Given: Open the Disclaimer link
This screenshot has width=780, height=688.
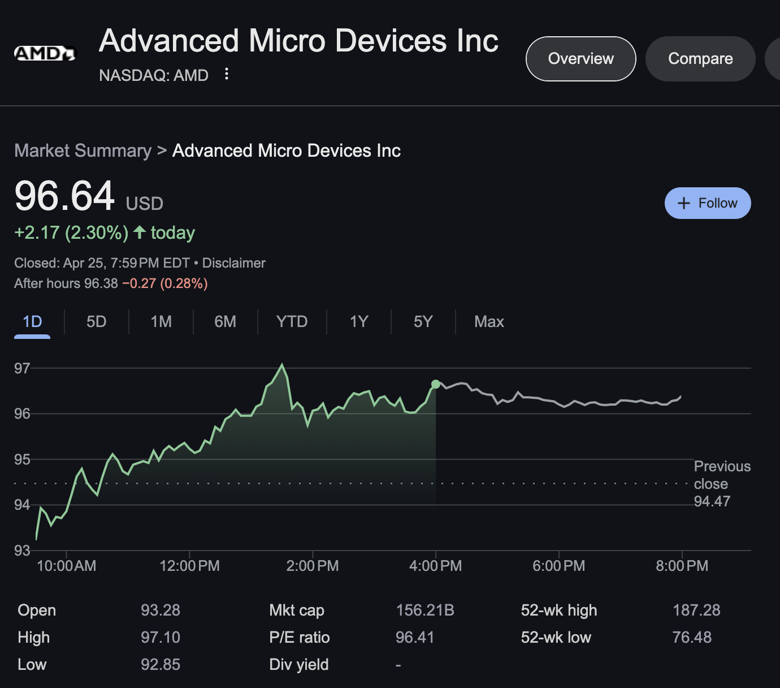Looking at the screenshot, I should pyautogui.click(x=234, y=263).
